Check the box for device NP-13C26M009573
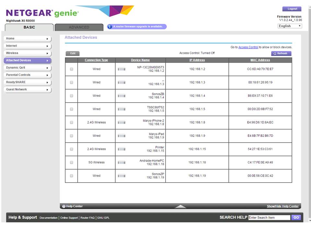This screenshot has width=311, height=233. 72,69
